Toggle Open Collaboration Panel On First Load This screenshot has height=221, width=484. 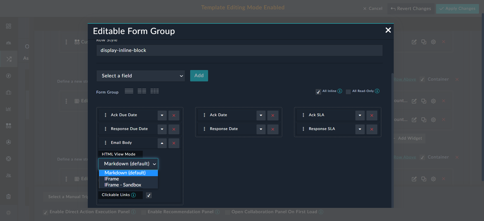(227, 212)
